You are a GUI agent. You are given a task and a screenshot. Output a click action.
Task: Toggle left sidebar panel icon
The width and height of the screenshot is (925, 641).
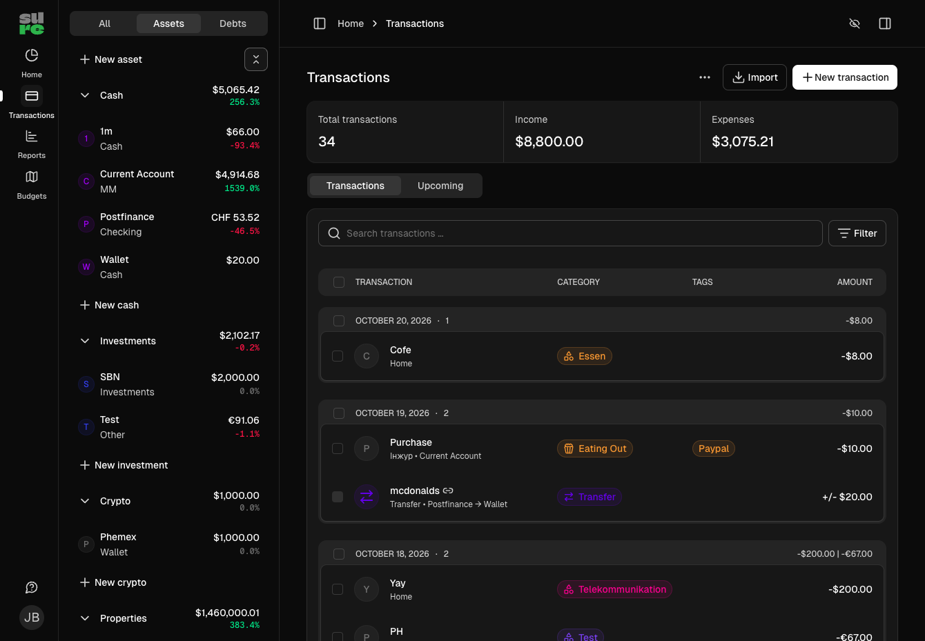click(320, 23)
